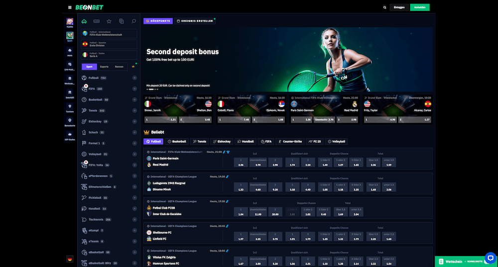Open the Bonuskarte map pin icon
Image resolution: width=498 pixels, height=267 pixels.
tap(70, 120)
